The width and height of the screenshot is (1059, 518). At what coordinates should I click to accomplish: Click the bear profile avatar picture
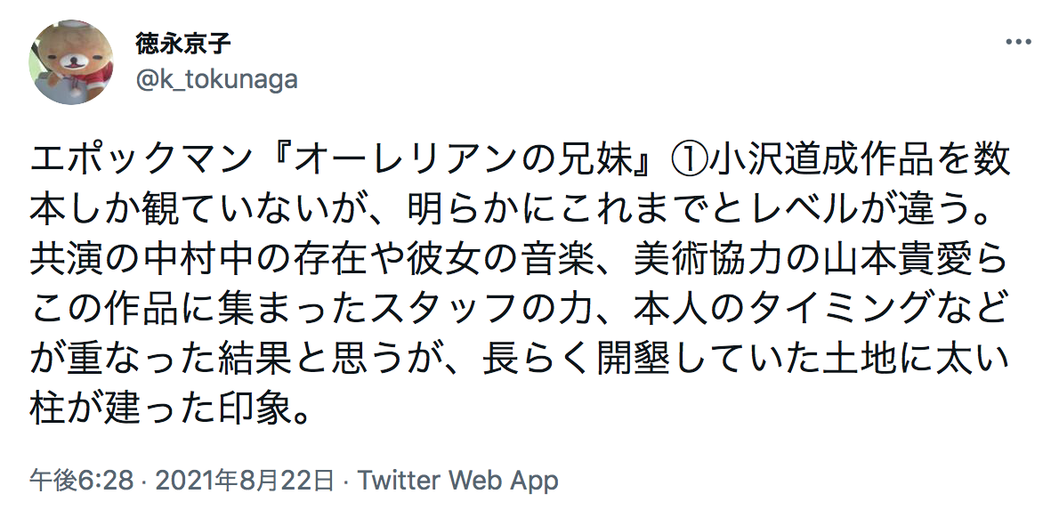tap(71, 62)
